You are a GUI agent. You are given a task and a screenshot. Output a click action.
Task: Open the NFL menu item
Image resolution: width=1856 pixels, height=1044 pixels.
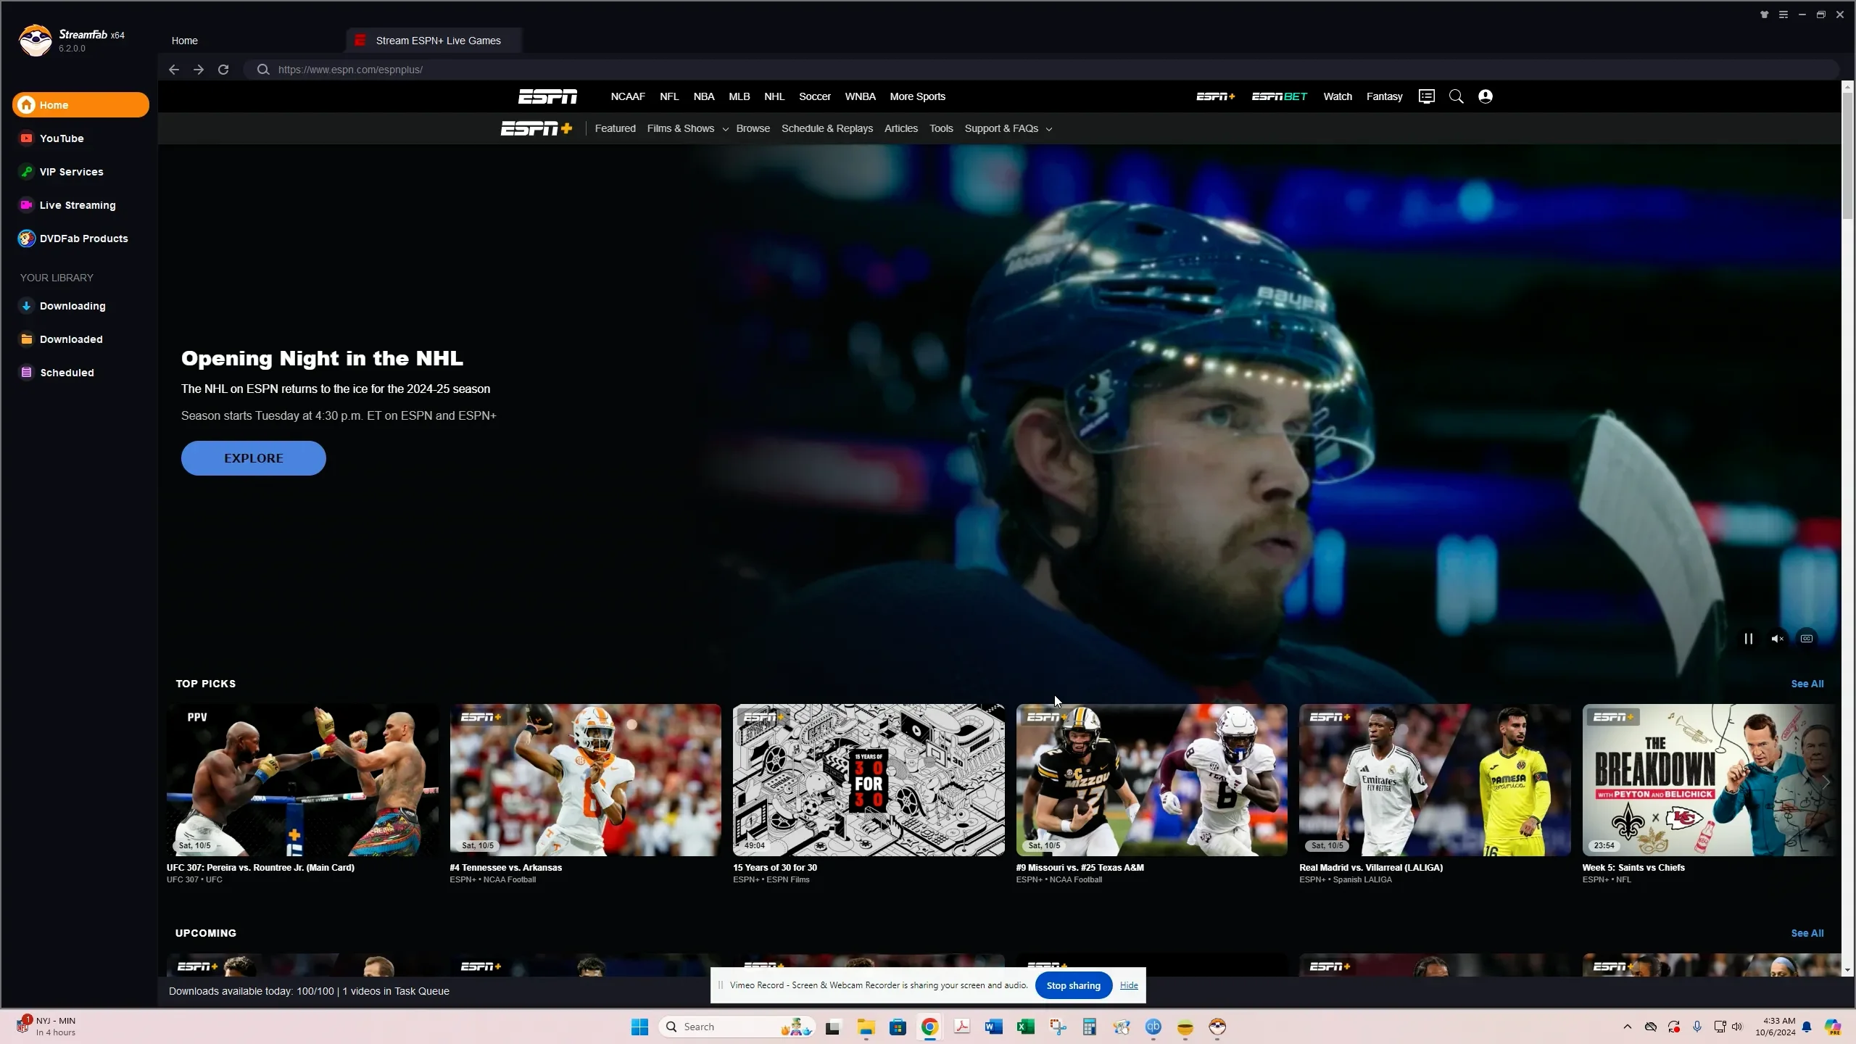coord(669,96)
